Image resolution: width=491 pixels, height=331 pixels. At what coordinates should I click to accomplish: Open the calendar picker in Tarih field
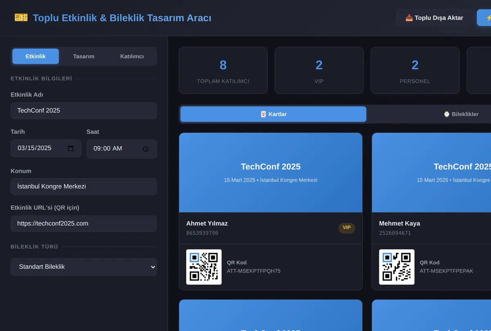pos(70,149)
